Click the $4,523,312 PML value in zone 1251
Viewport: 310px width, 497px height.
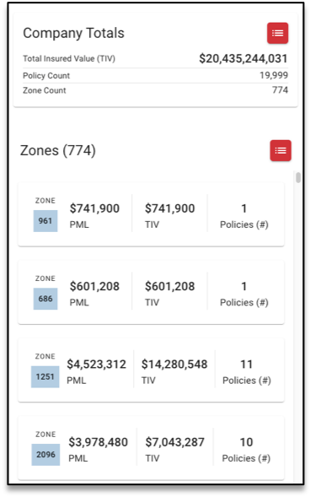pyautogui.click(x=97, y=365)
